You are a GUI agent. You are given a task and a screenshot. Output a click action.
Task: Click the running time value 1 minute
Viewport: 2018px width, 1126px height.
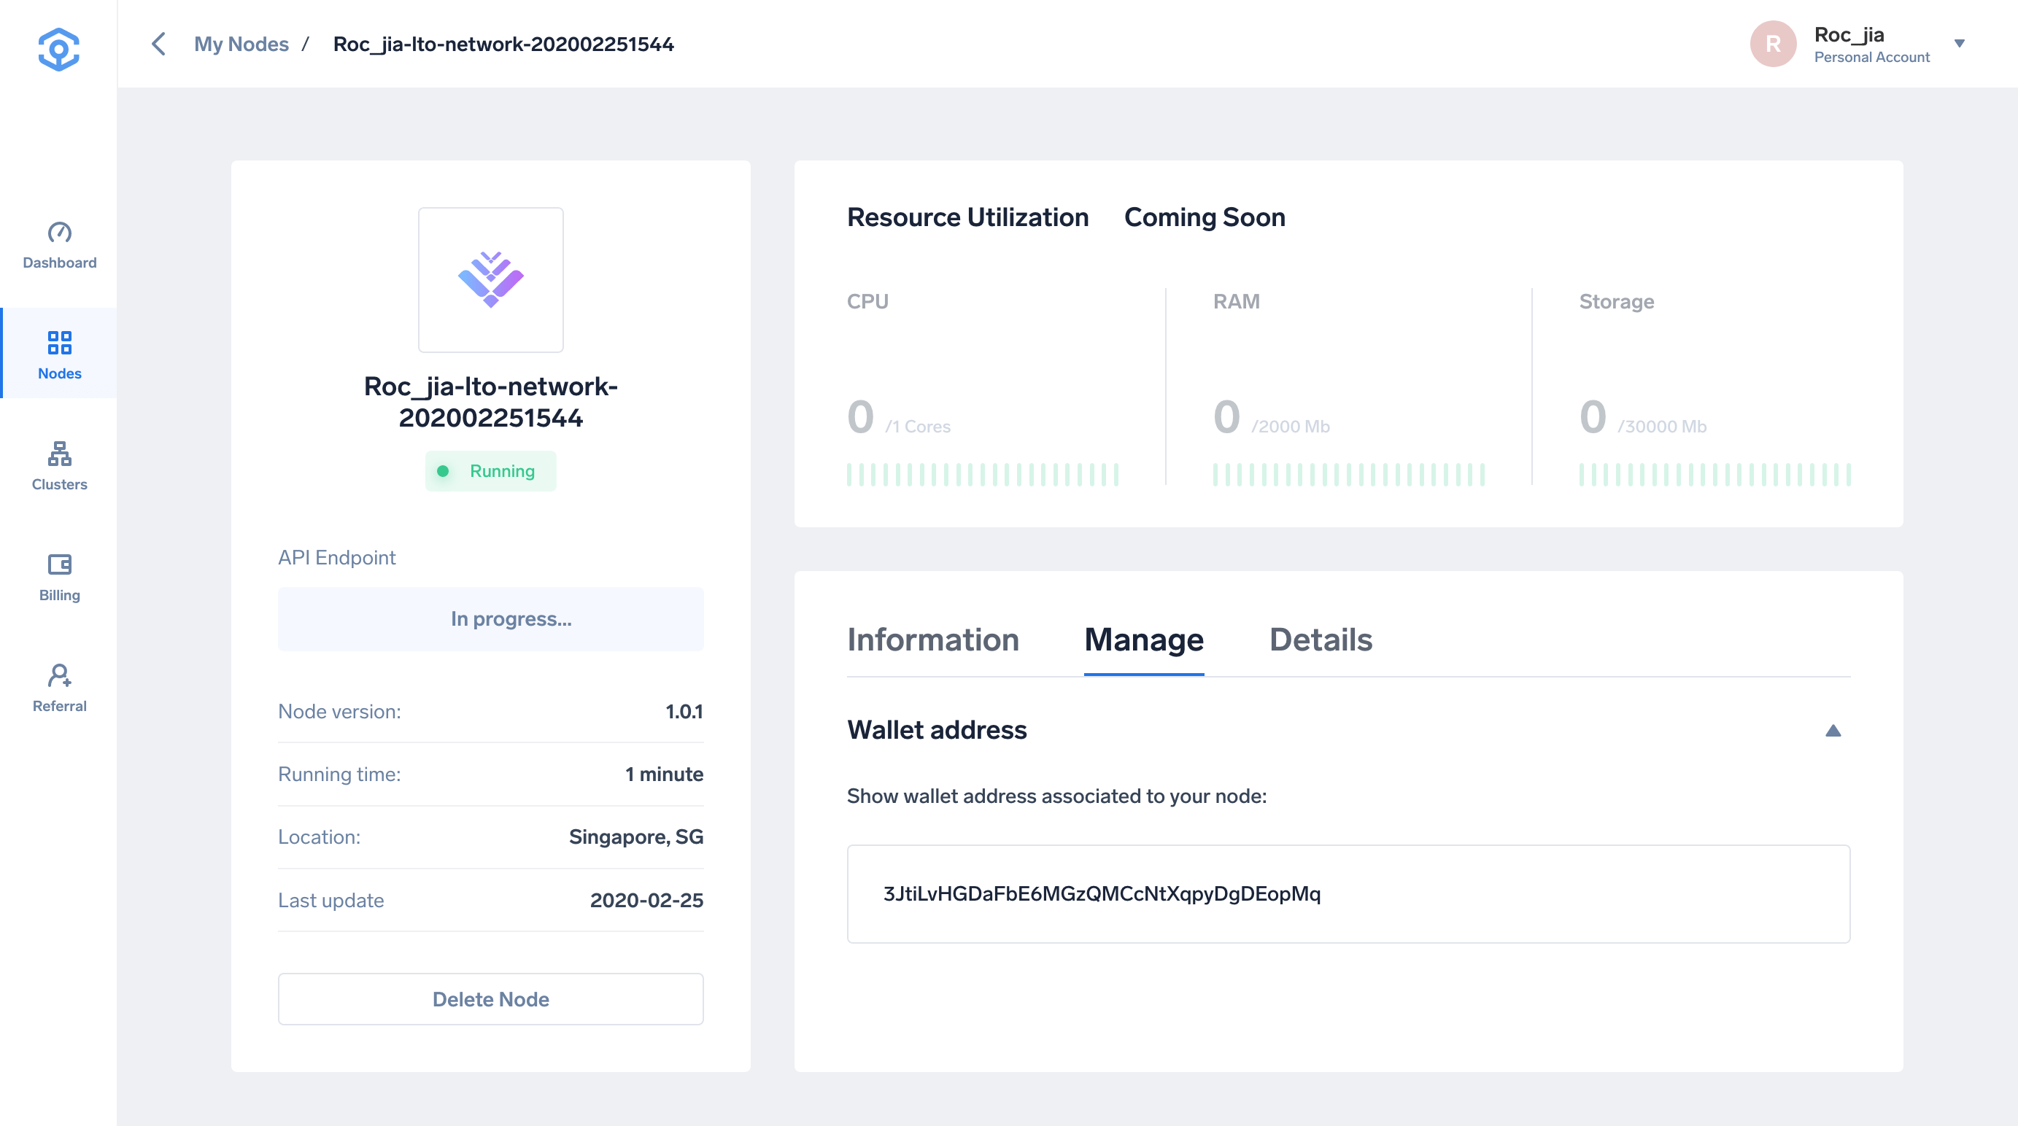pyautogui.click(x=665, y=774)
